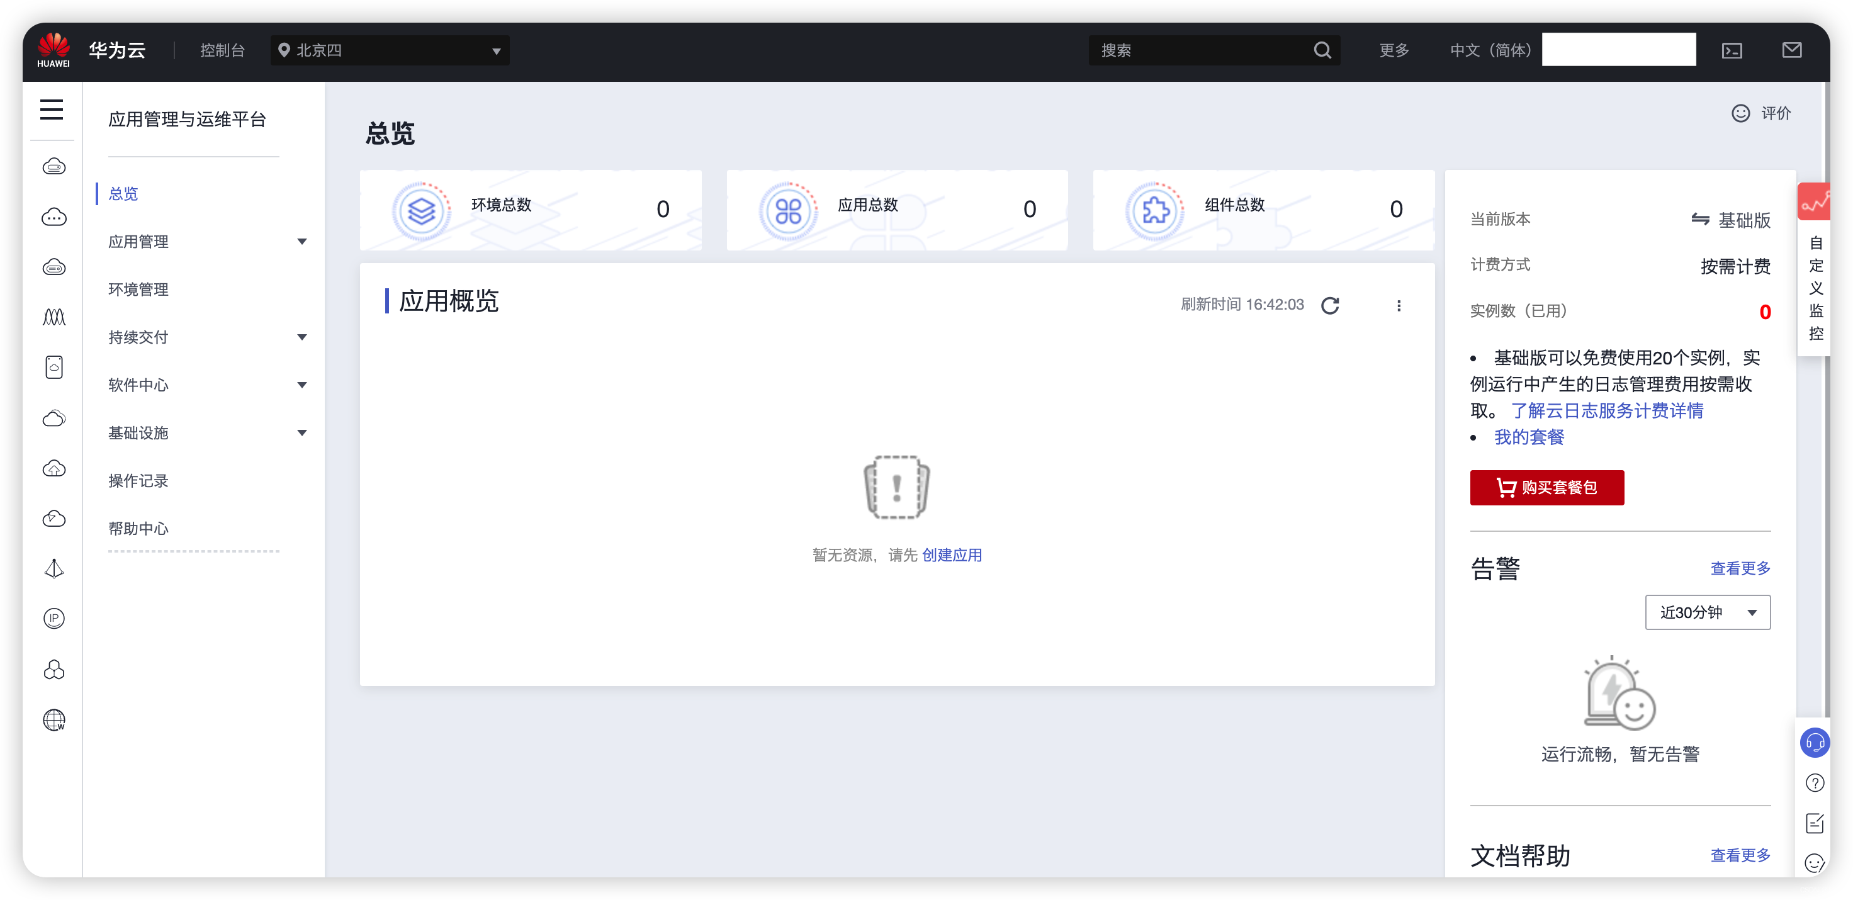The height and width of the screenshot is (900, 1853).
Task: Open the 北京四 region dropdown
Action: pos(390,50)
